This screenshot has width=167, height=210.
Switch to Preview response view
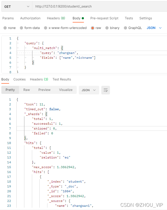(44, 90)
